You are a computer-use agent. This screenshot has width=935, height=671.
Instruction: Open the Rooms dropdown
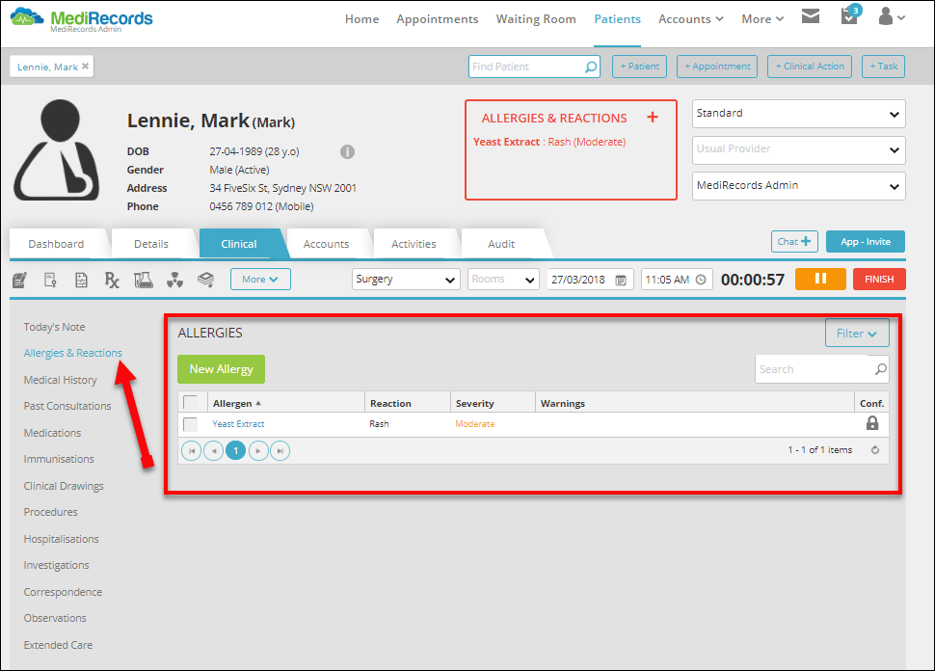pyautogui.click(x=503, y=280)
